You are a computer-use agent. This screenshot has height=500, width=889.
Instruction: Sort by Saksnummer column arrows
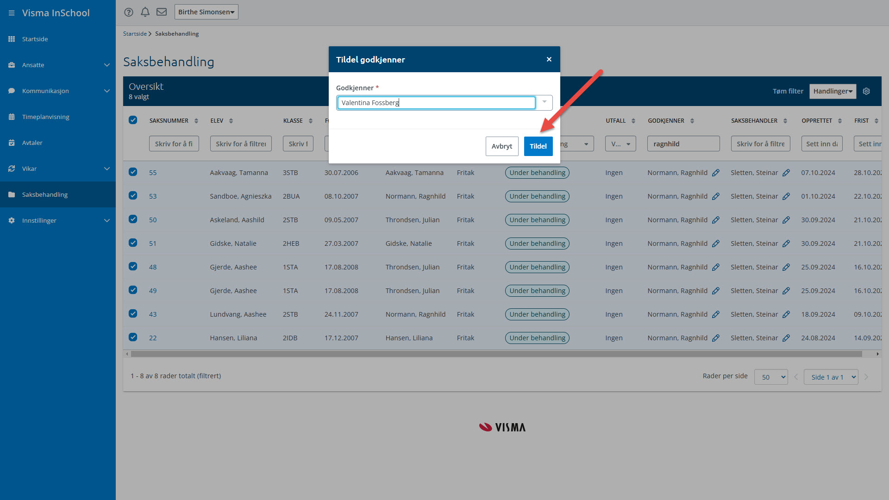196,121
